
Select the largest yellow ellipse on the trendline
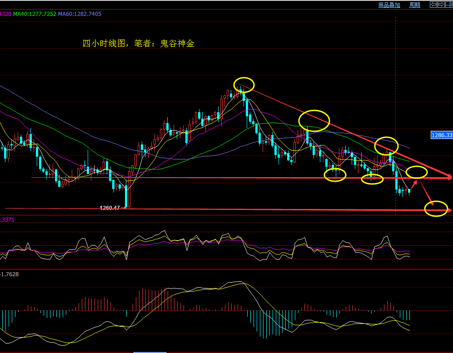314,121
